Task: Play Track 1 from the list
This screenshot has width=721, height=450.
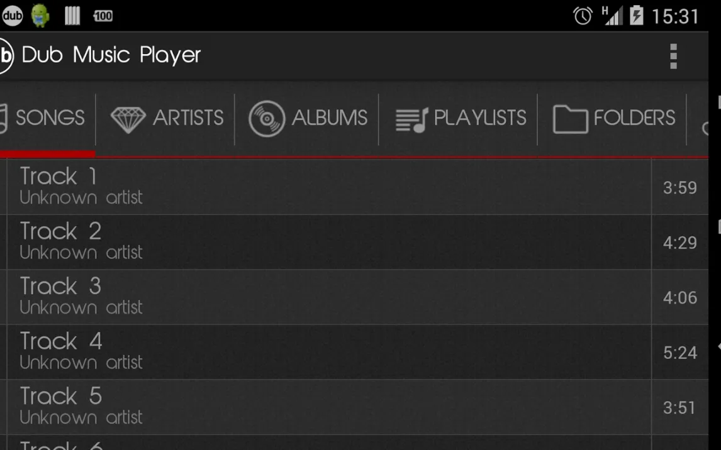Action: pos(327,187)
